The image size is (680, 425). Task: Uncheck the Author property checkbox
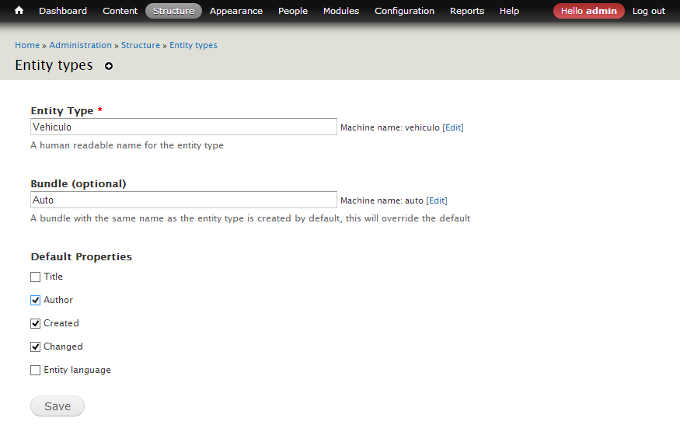coord(36,300)
